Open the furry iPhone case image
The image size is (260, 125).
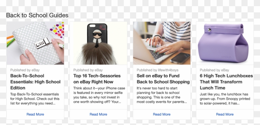[98, 43]
